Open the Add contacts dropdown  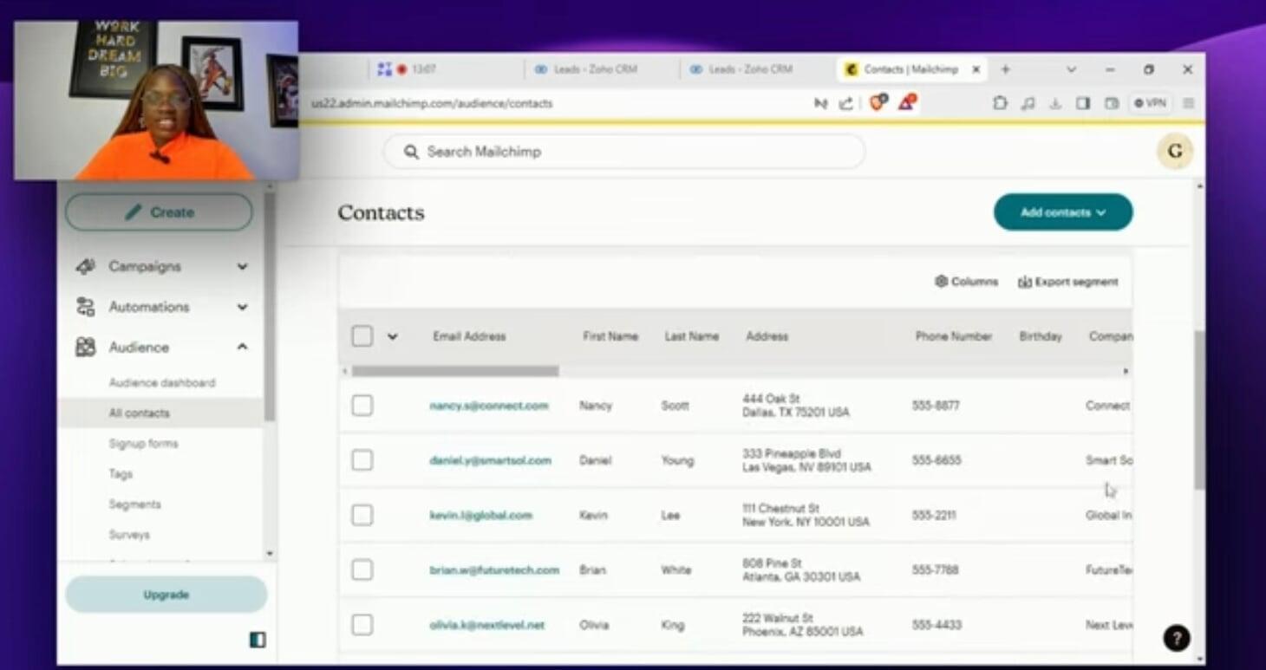pyautogui.click(x=1062, y=212)
